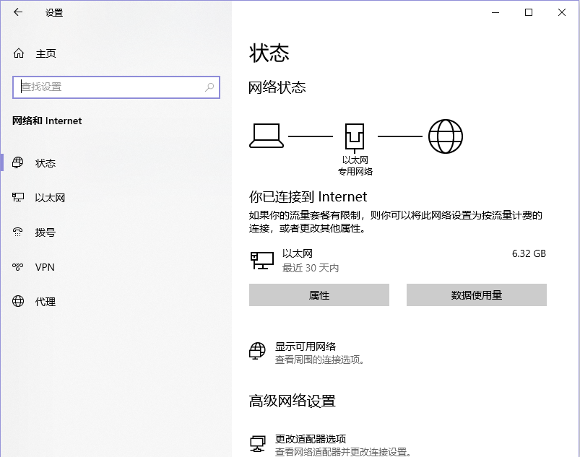
Task: Open 更改适配器选项 link
Action: pyautogui.click(x=311, y=439)
